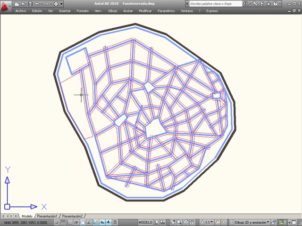Open the Favorites star icon
302x226 pixels.
tap(268, 4)
